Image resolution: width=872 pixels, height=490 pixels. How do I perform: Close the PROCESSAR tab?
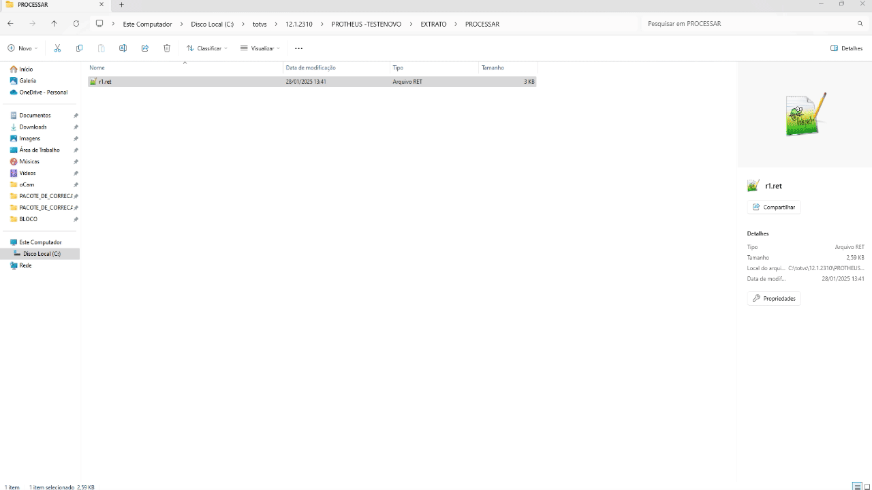tap(102, 5)
